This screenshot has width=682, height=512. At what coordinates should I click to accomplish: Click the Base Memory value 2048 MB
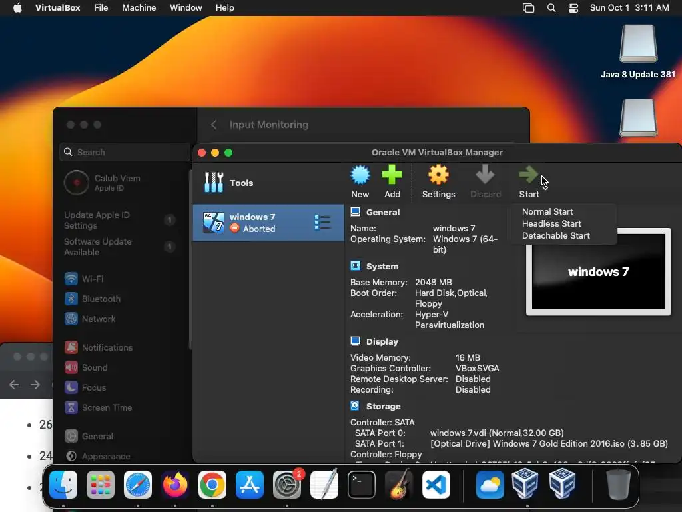pos(433,282)
